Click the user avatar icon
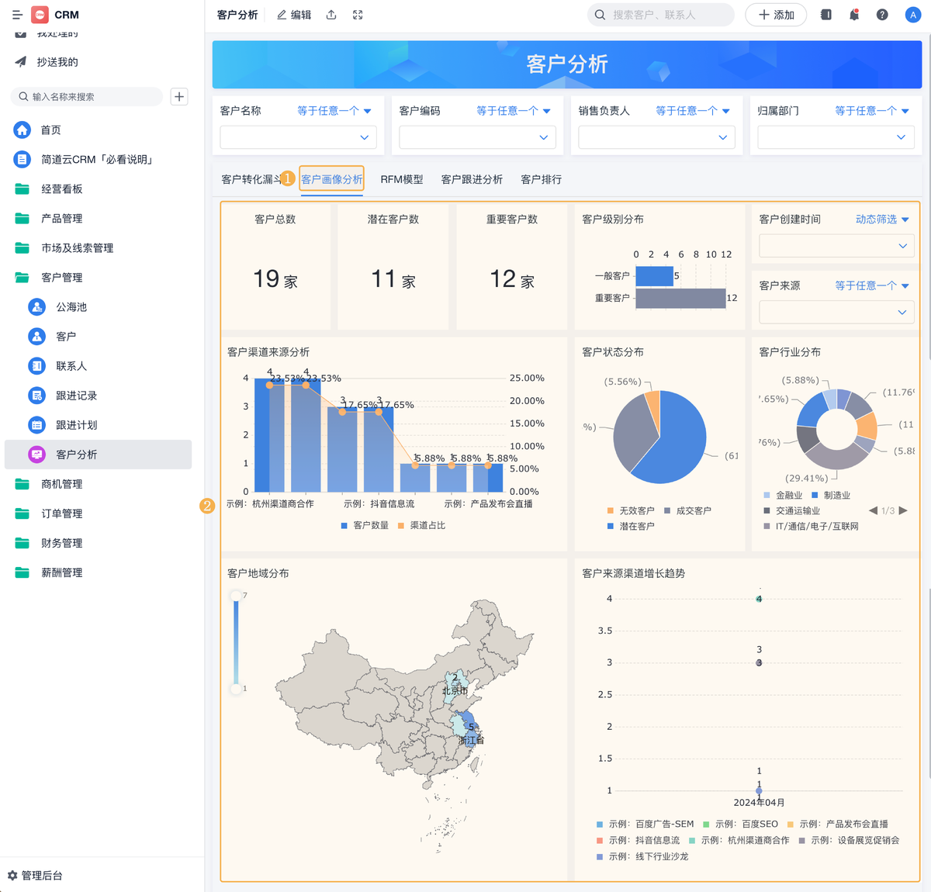This screenshot has width=931, height=892. 912,15
